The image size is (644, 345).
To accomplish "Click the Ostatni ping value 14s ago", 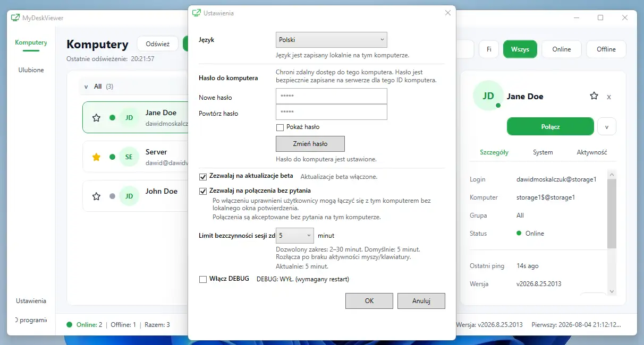I will [527, 266].
